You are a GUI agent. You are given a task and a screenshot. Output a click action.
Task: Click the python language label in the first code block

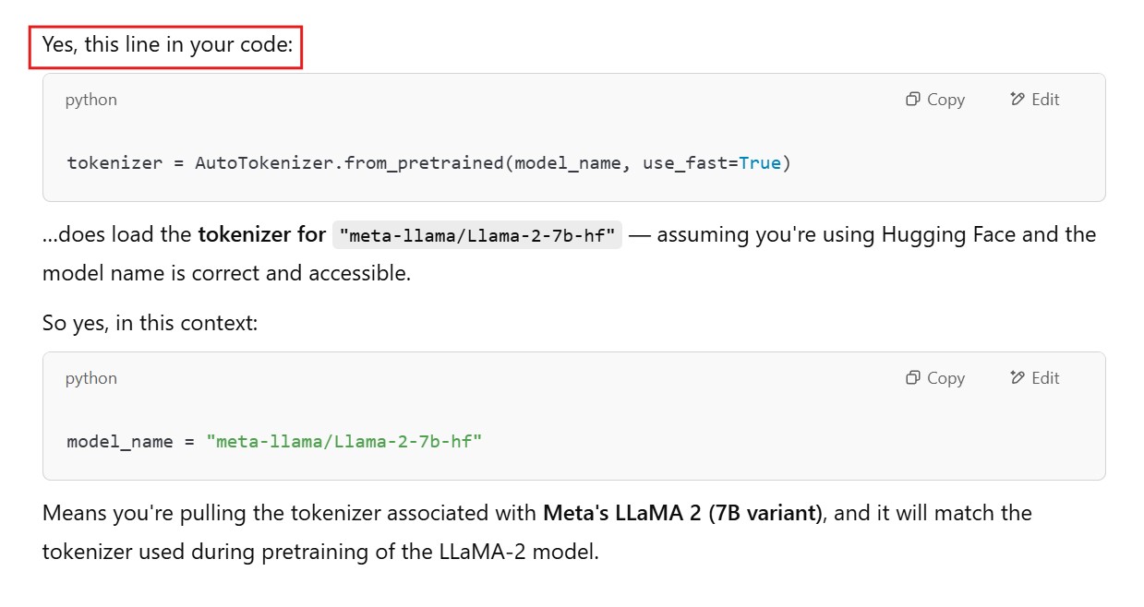pyautogui.click(x=91, y=100)
